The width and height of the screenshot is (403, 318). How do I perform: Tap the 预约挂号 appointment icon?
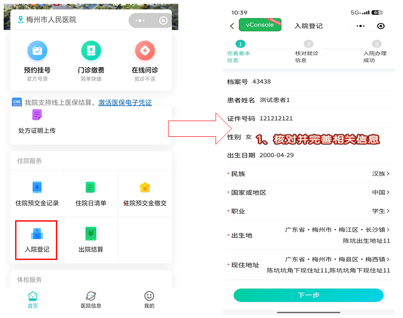[x=37, y=51]
